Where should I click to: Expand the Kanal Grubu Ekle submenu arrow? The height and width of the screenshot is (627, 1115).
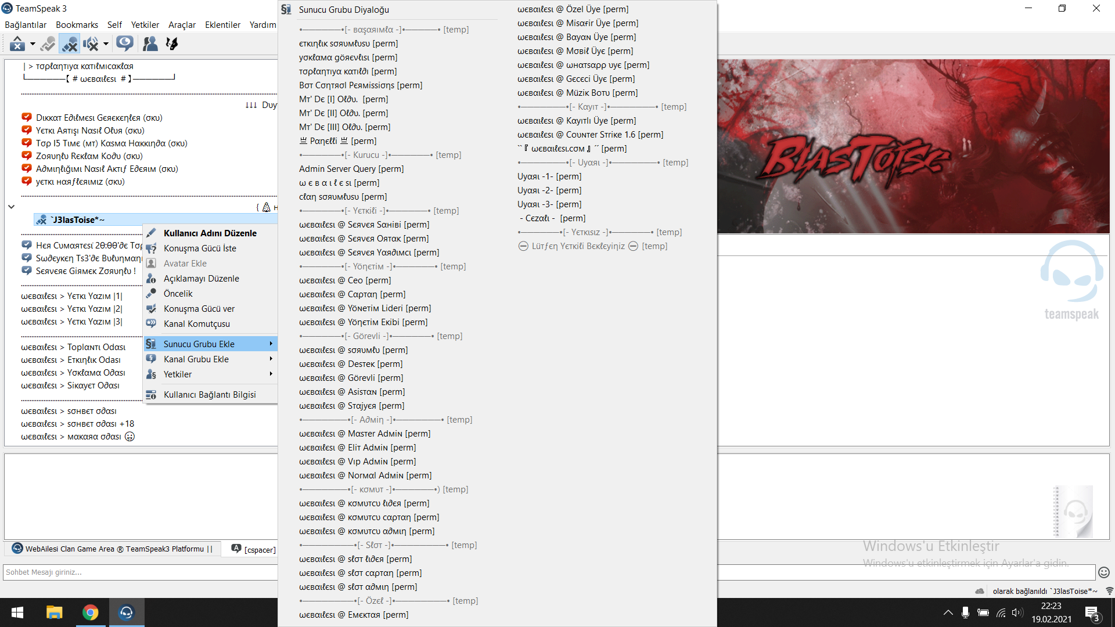[x=271, y=359]
